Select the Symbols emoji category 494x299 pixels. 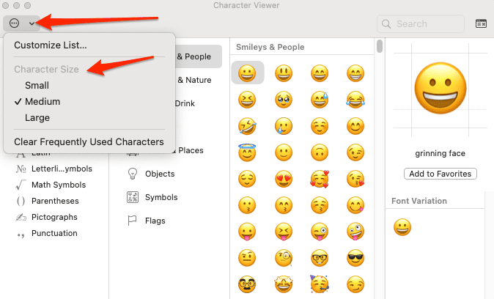161,197
